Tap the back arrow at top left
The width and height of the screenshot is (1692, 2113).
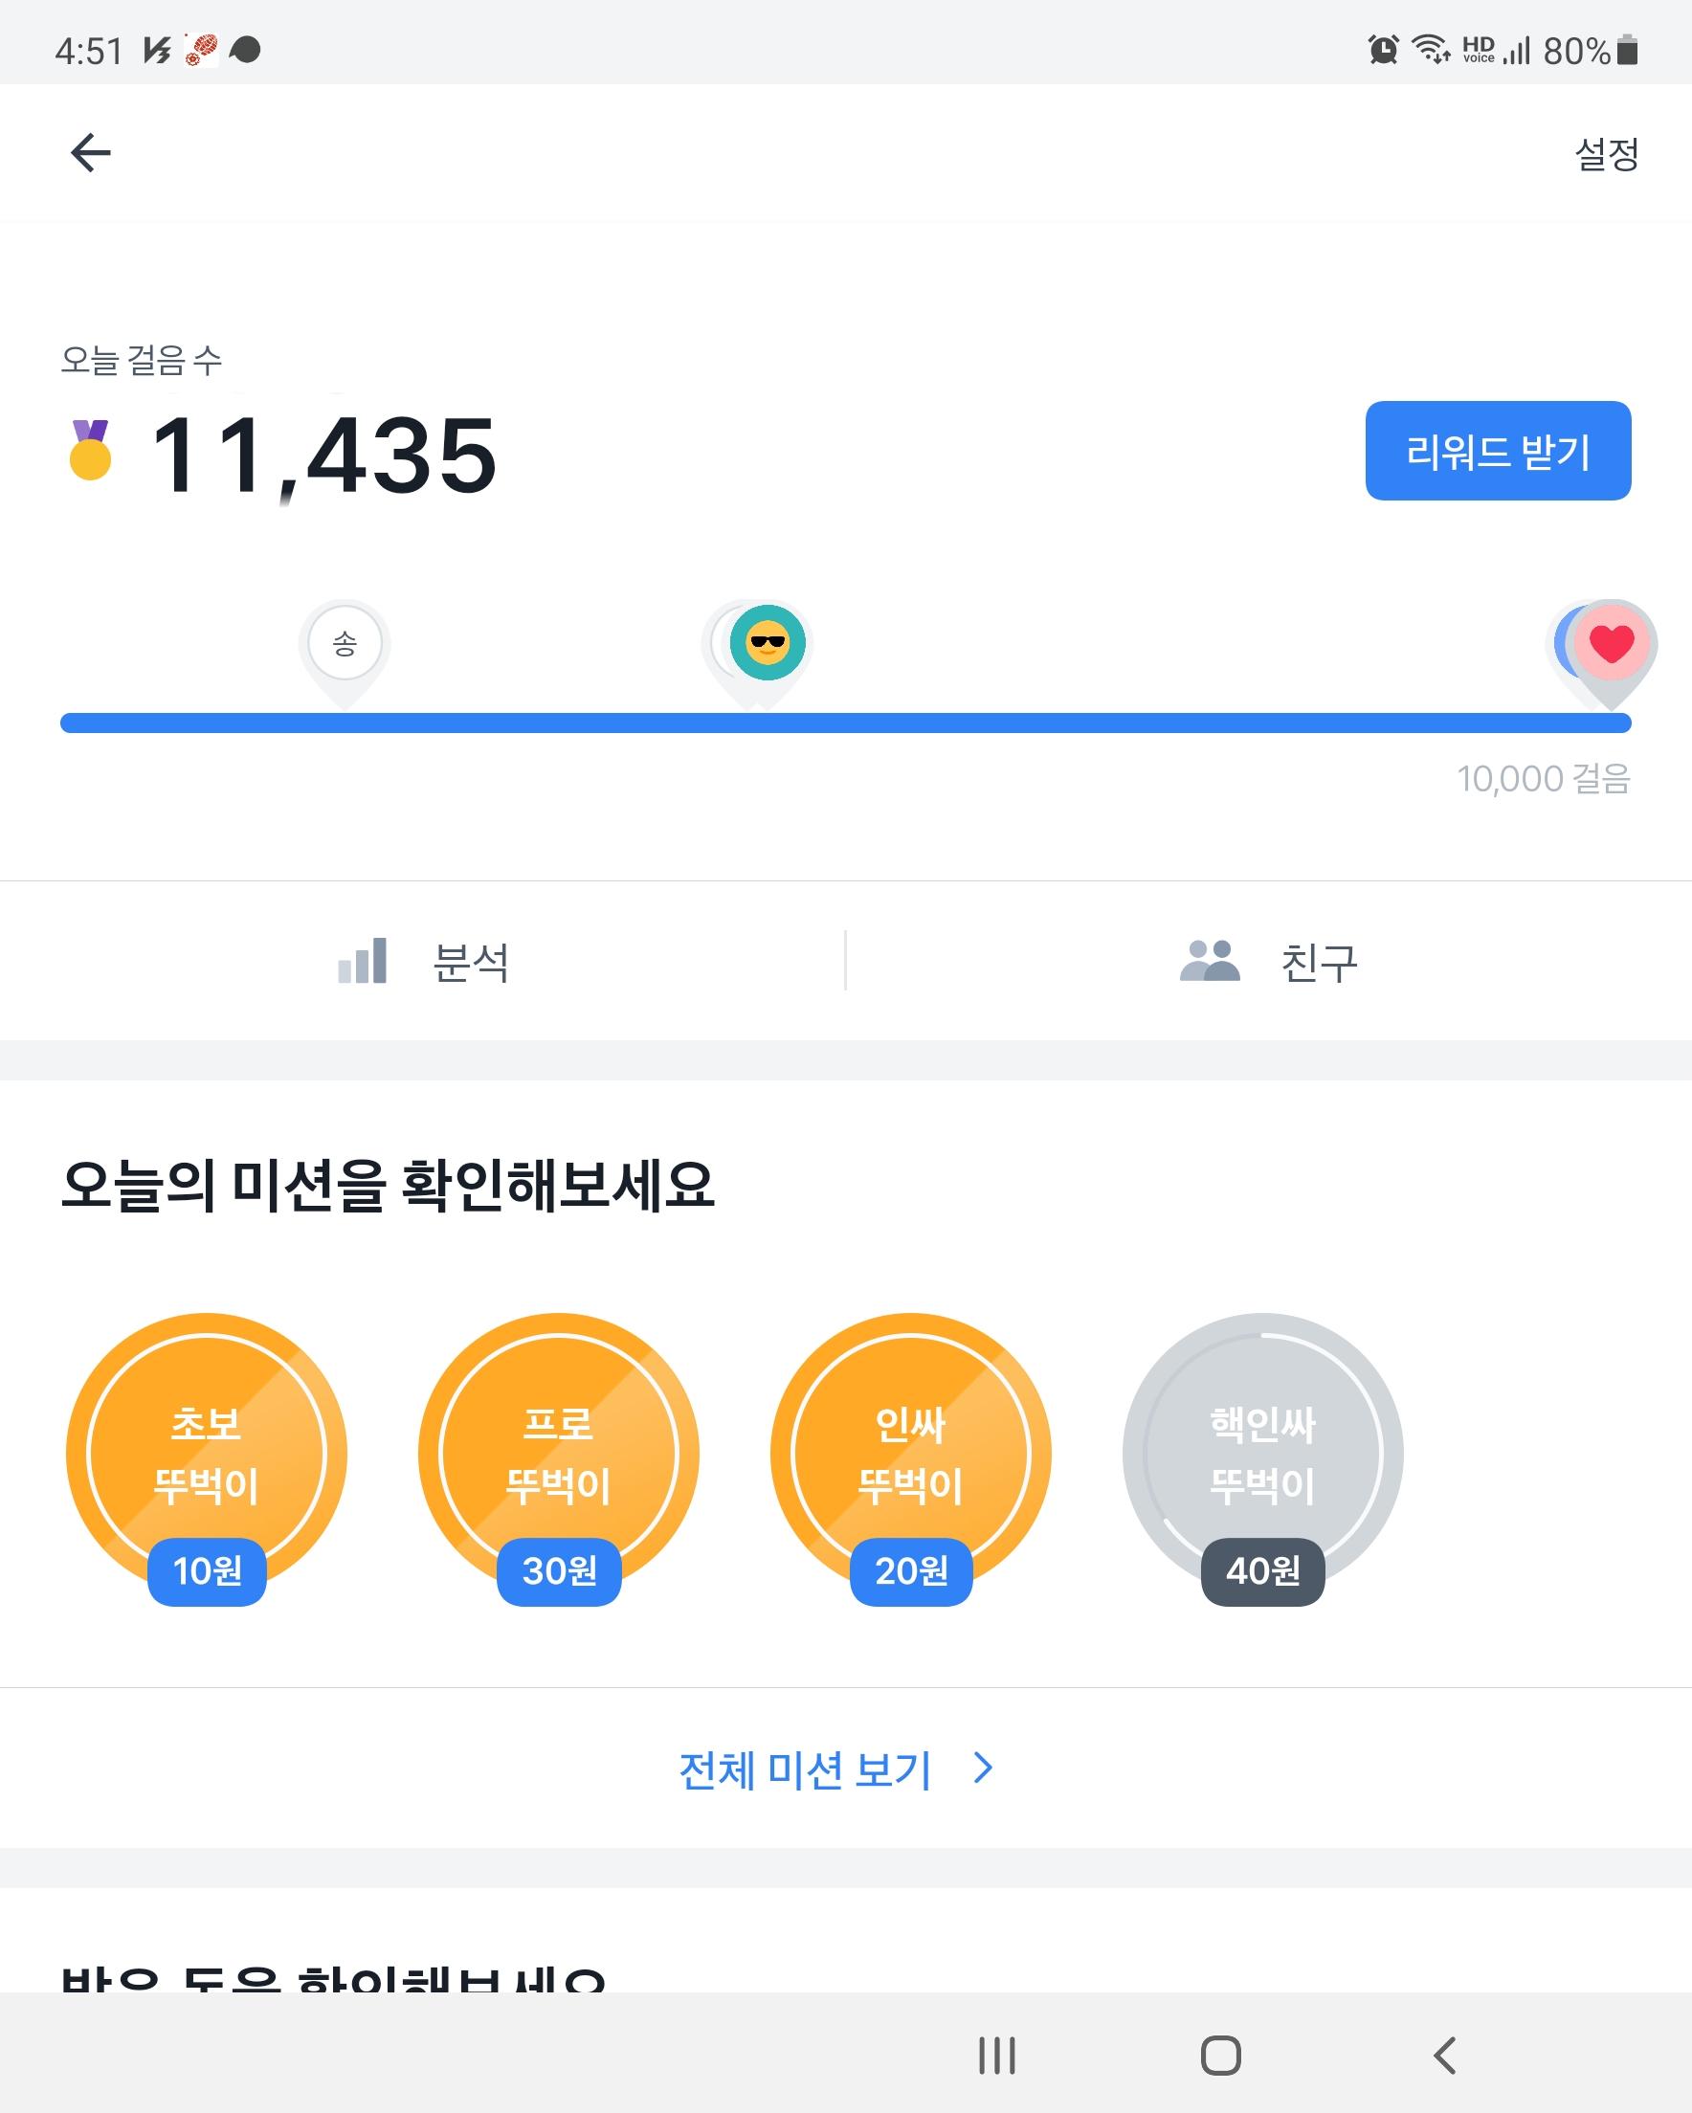[x=91, y=153]
